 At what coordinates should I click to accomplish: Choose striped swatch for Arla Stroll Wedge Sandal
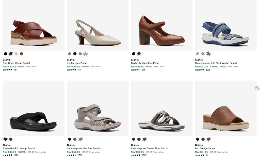[203, 54]
